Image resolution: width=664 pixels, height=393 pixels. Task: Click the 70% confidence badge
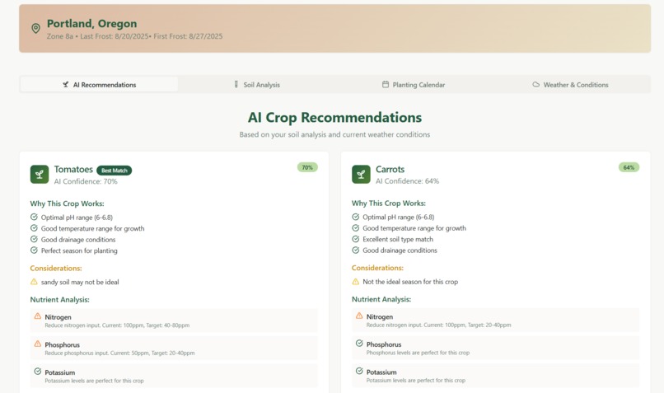pos(307,167)
